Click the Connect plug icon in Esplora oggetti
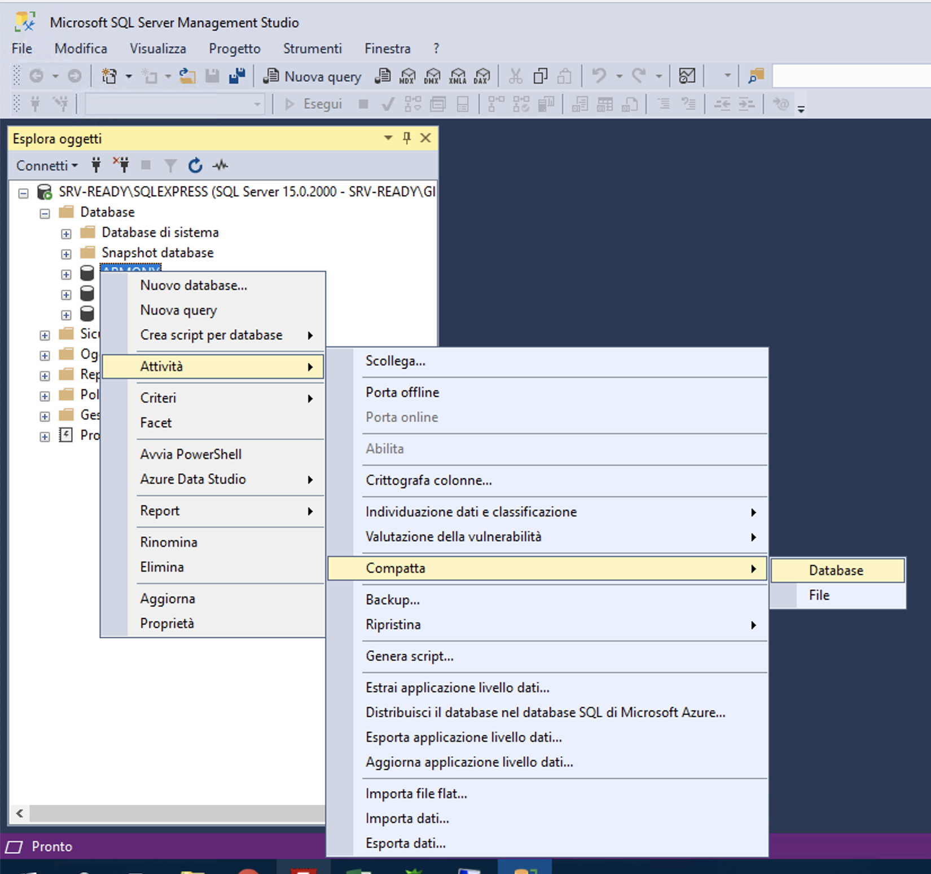931x874 pixels. pos(96,165)
